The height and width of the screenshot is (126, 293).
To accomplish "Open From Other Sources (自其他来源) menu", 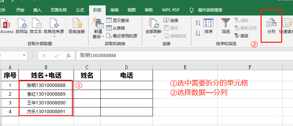I will coord(54,28).
